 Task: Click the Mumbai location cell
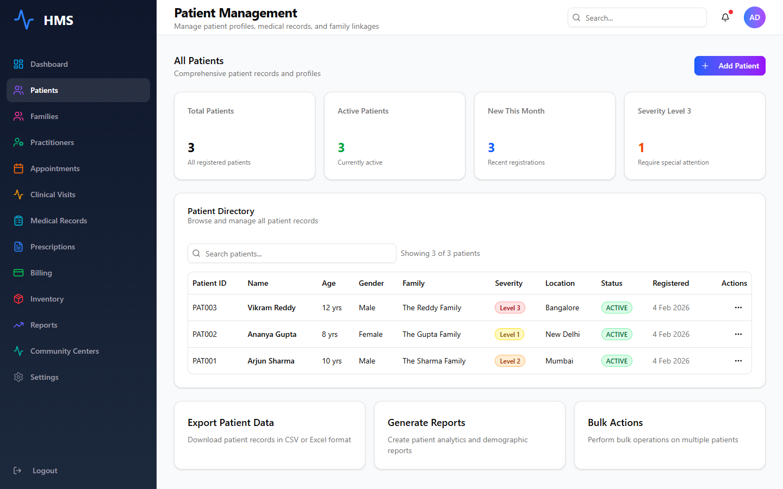tap(559, 361)
